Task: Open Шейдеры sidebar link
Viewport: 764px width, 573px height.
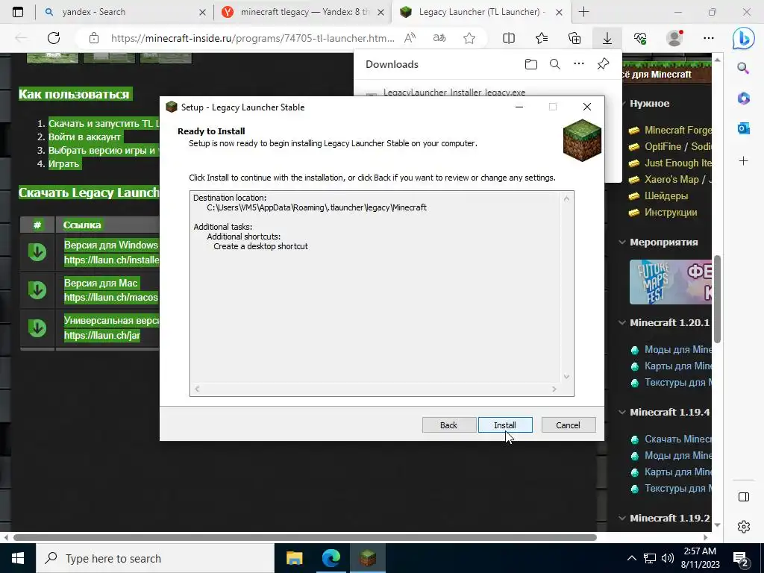Action: 666,196
